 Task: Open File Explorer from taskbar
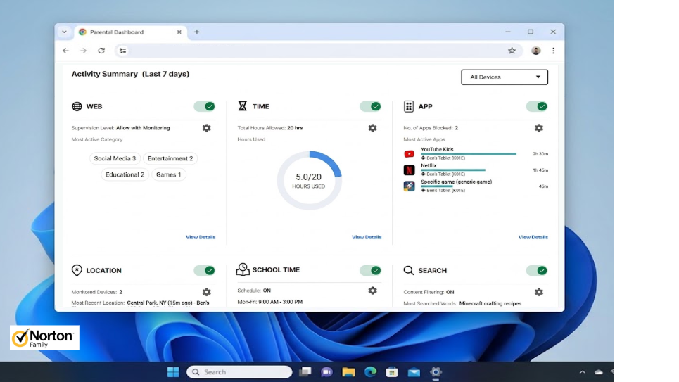(348, 372)
